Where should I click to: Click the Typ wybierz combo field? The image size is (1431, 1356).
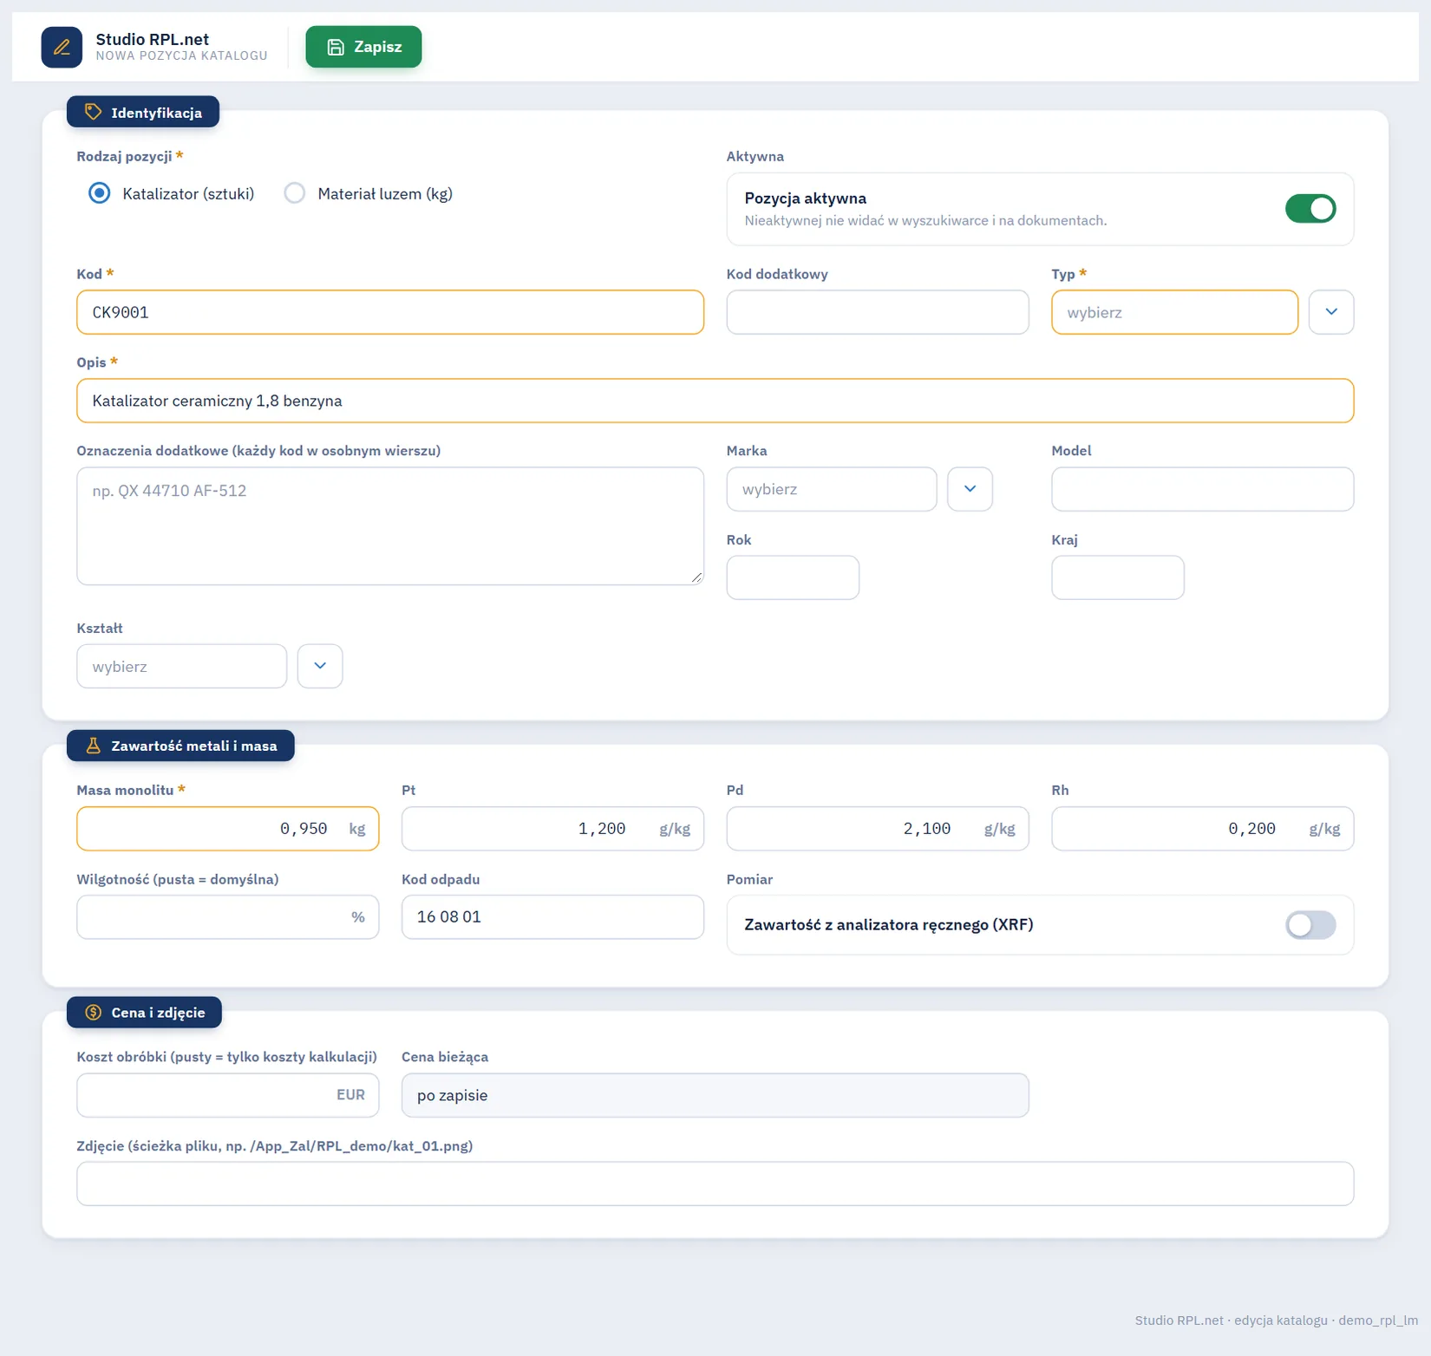(x=1174, y=312)
